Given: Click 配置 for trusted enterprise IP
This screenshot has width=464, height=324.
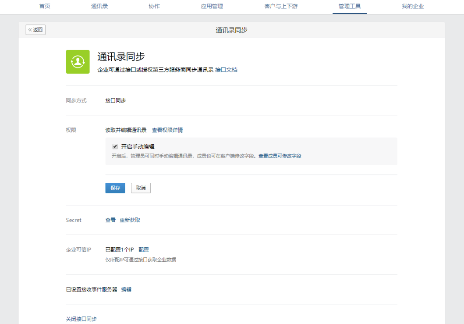Looking at the screenshot, I should coord(144,250).
